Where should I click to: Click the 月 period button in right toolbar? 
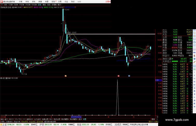click(194, 94)
